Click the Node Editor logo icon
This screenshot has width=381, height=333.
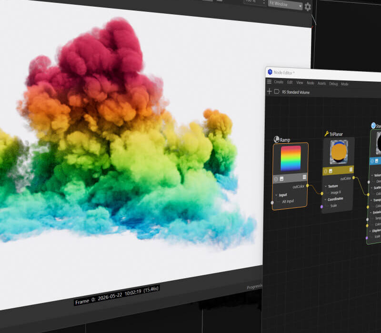[270, 72]
